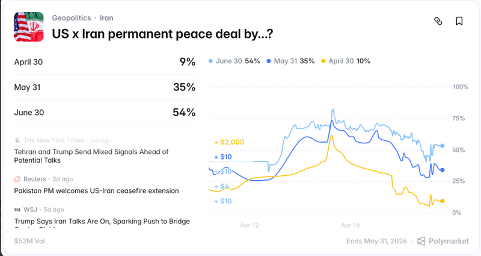
Task: Select the June 30 outcome row
Action: pos(105,113)
